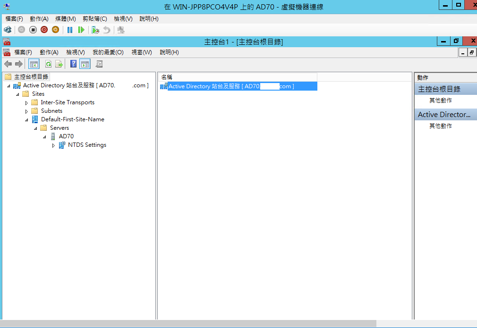
Task: Click the Subnets folder icon
Action: (x=34, y=111)
